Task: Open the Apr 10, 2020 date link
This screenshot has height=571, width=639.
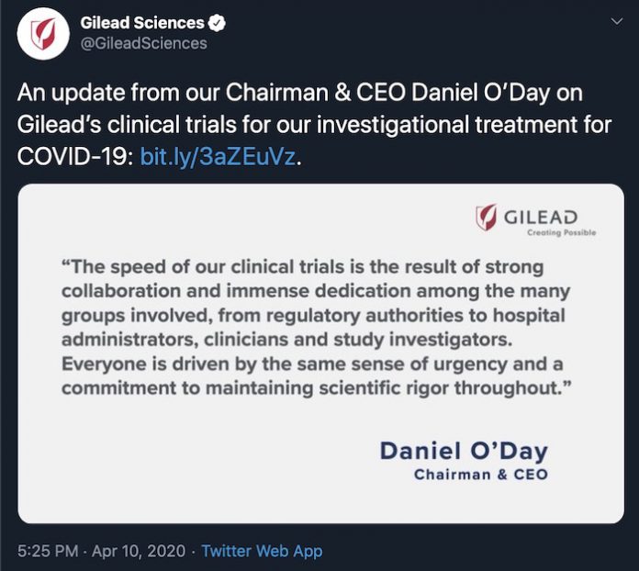Action: pos(139,551)
